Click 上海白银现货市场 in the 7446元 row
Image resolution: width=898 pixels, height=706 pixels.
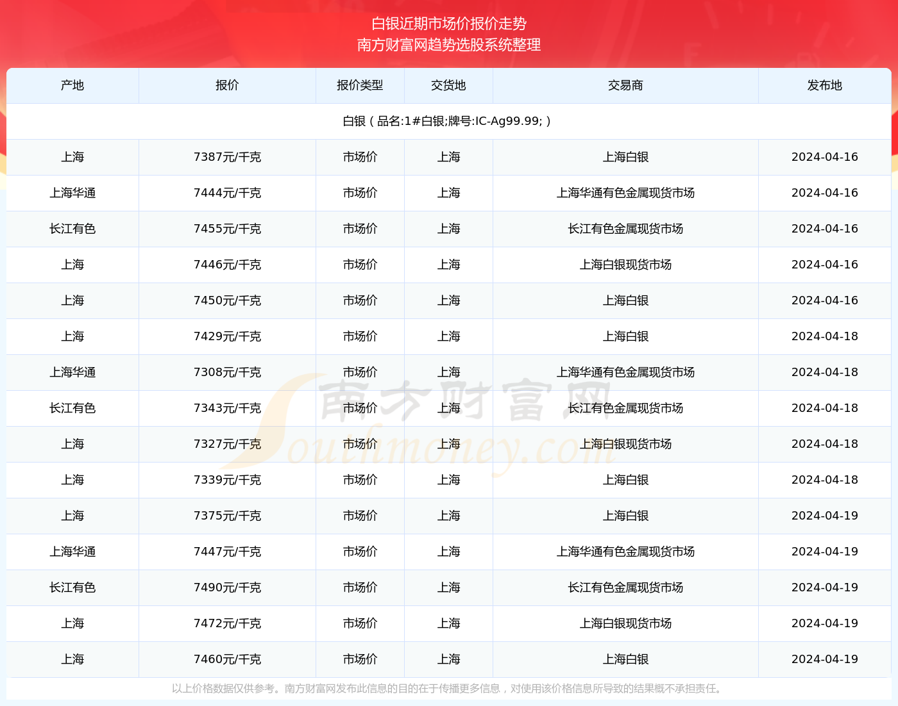point(625,265)
